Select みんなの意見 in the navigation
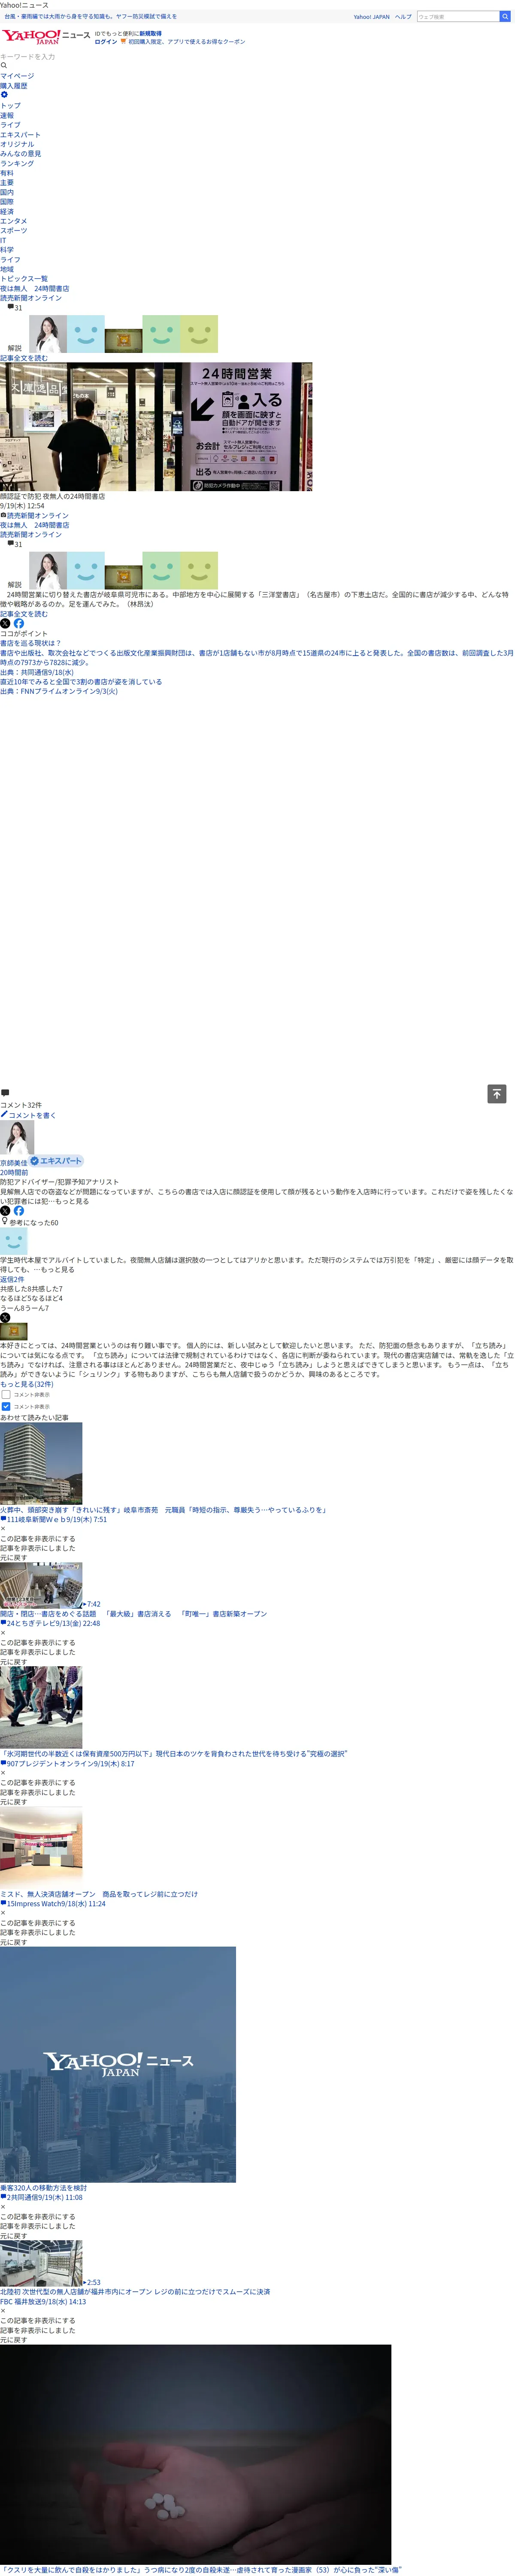The height and width of the screenshot is (2576, 515). 20,154
